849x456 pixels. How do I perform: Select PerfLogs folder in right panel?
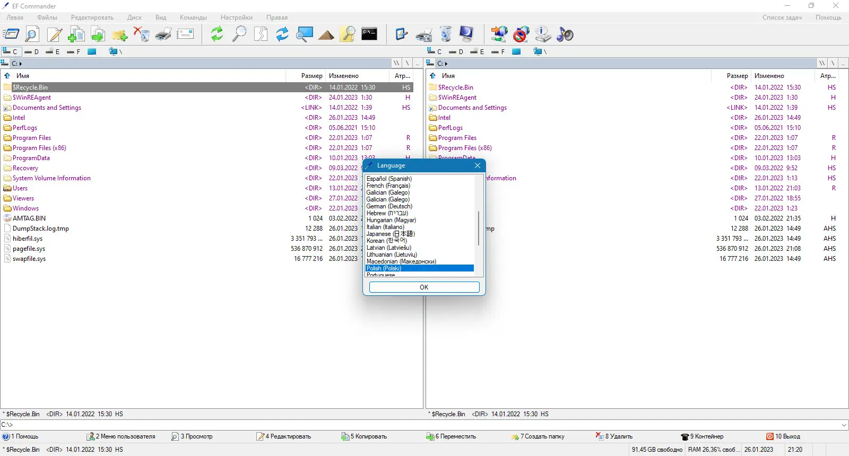(451, 128)
